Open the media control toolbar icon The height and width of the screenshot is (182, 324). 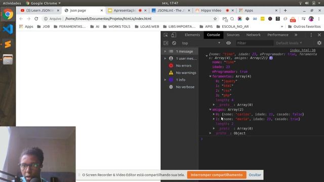(x=303, y=19)
